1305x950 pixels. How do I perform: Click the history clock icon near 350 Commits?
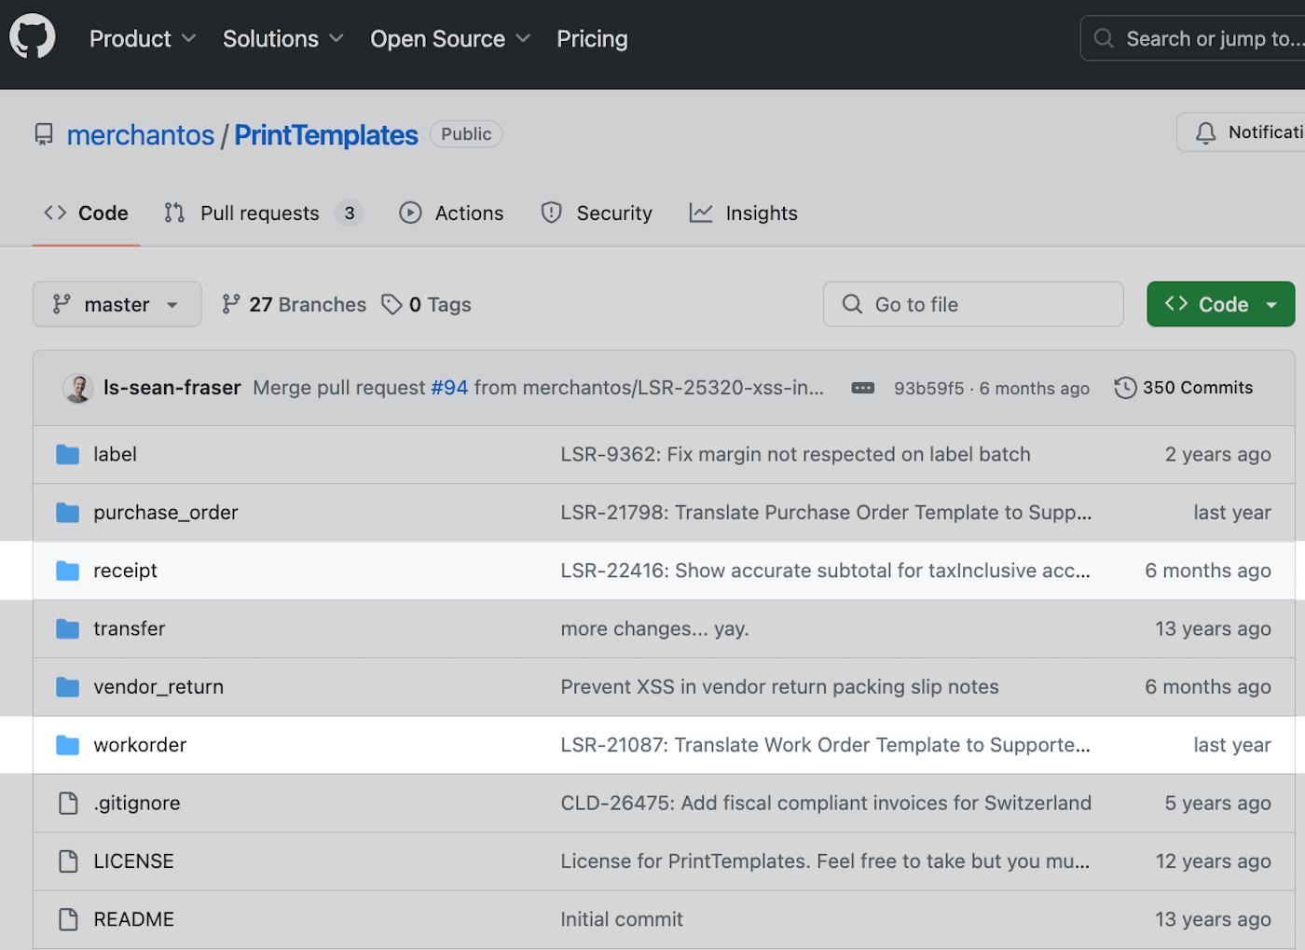[1125, 388]
